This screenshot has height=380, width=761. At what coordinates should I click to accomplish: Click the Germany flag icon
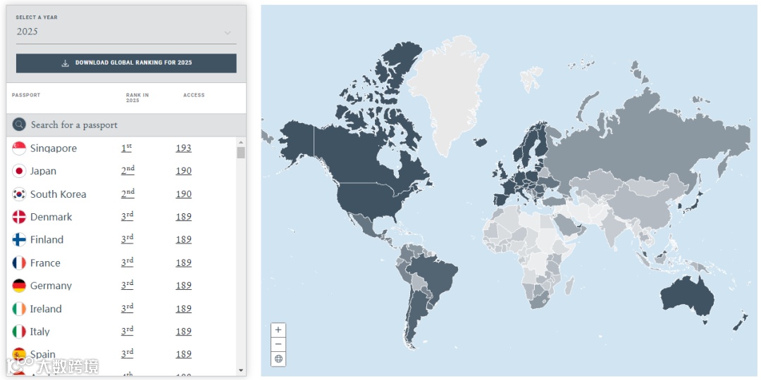19,286
